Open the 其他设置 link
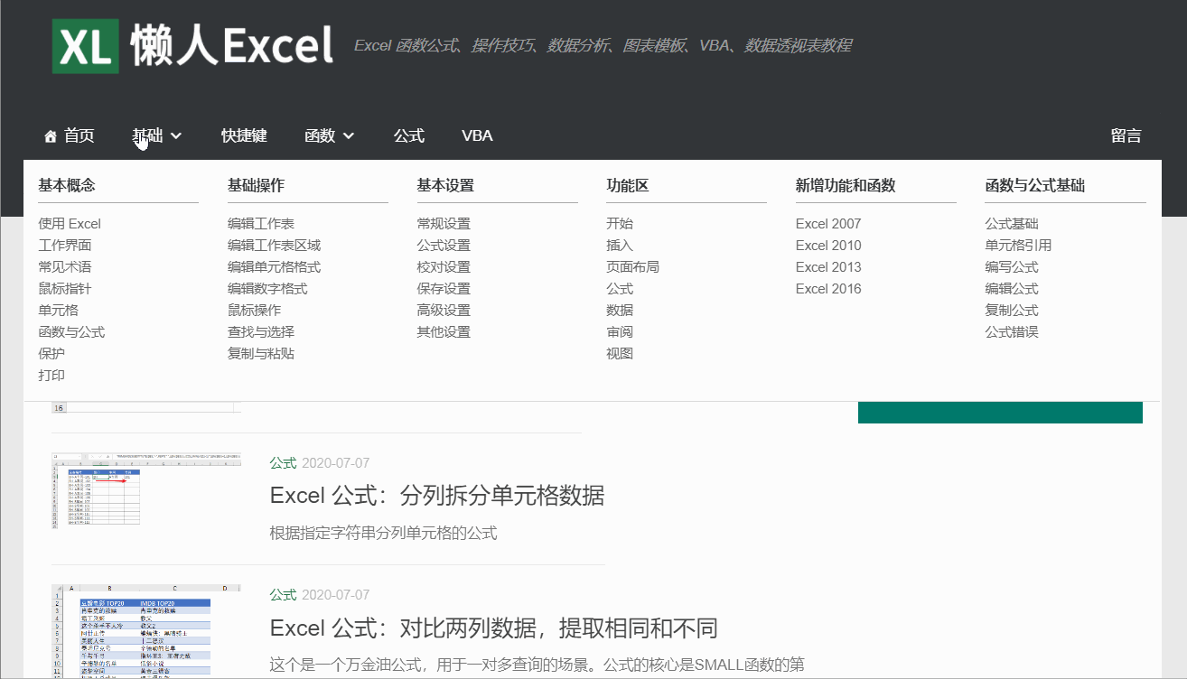 pos(444,332)
